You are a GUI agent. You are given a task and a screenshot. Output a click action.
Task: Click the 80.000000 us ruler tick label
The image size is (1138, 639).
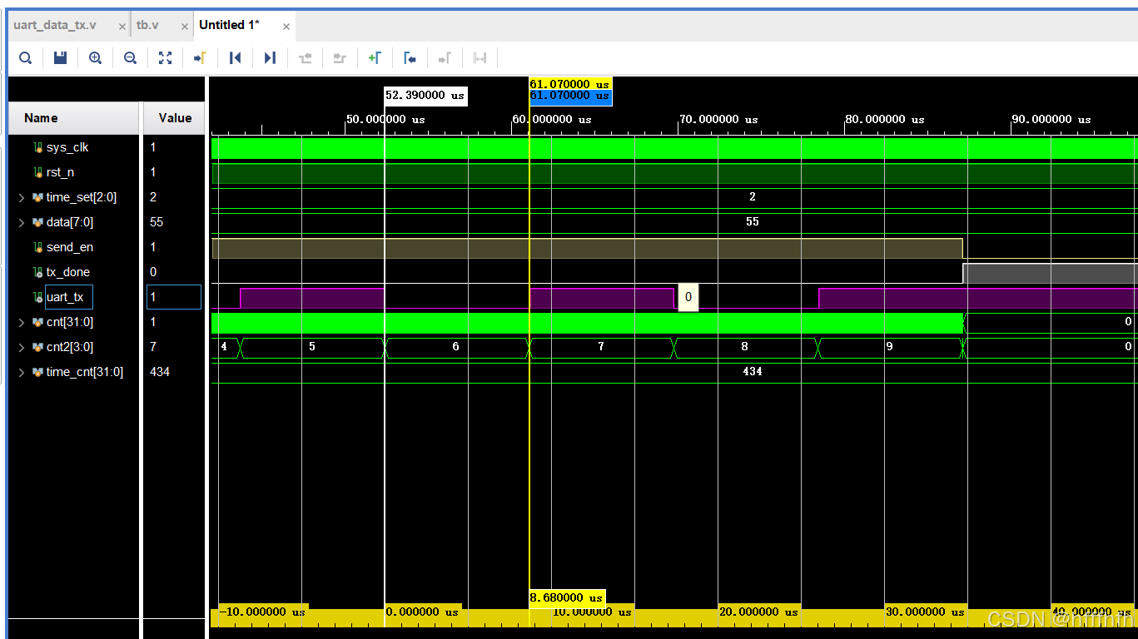tap(885, 119)
